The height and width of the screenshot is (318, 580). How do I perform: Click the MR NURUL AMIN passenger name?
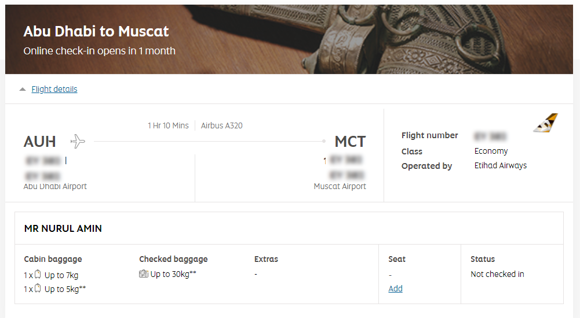tap(63, 228)
